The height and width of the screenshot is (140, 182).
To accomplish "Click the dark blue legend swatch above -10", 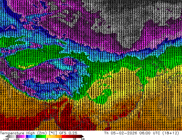I will (27, 136).
